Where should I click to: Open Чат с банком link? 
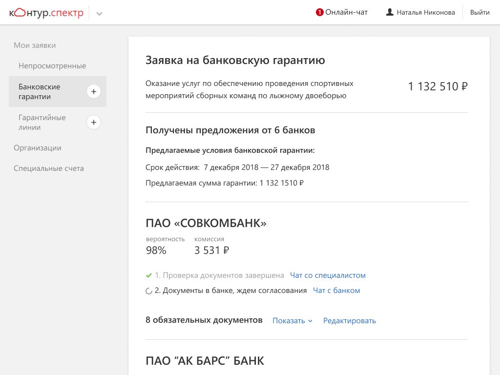tap(336, 291)
